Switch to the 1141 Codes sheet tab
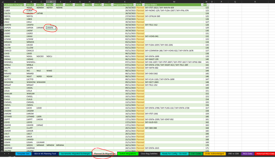This screenshot has width=275, height=159. [196, 154]
